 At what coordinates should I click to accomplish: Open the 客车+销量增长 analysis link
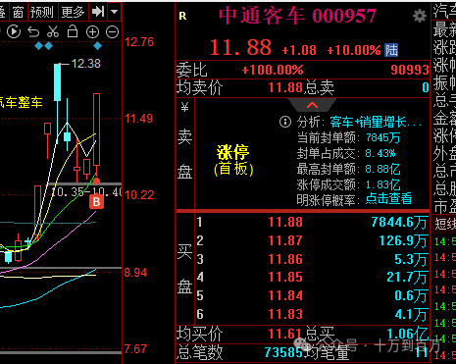tap(376, 122)
